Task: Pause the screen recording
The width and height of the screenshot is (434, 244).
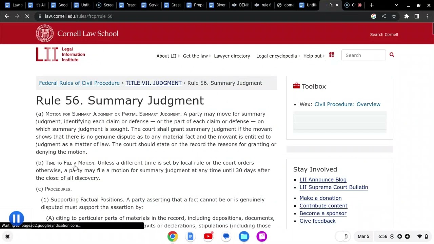Action: click(x=16, y=218)
